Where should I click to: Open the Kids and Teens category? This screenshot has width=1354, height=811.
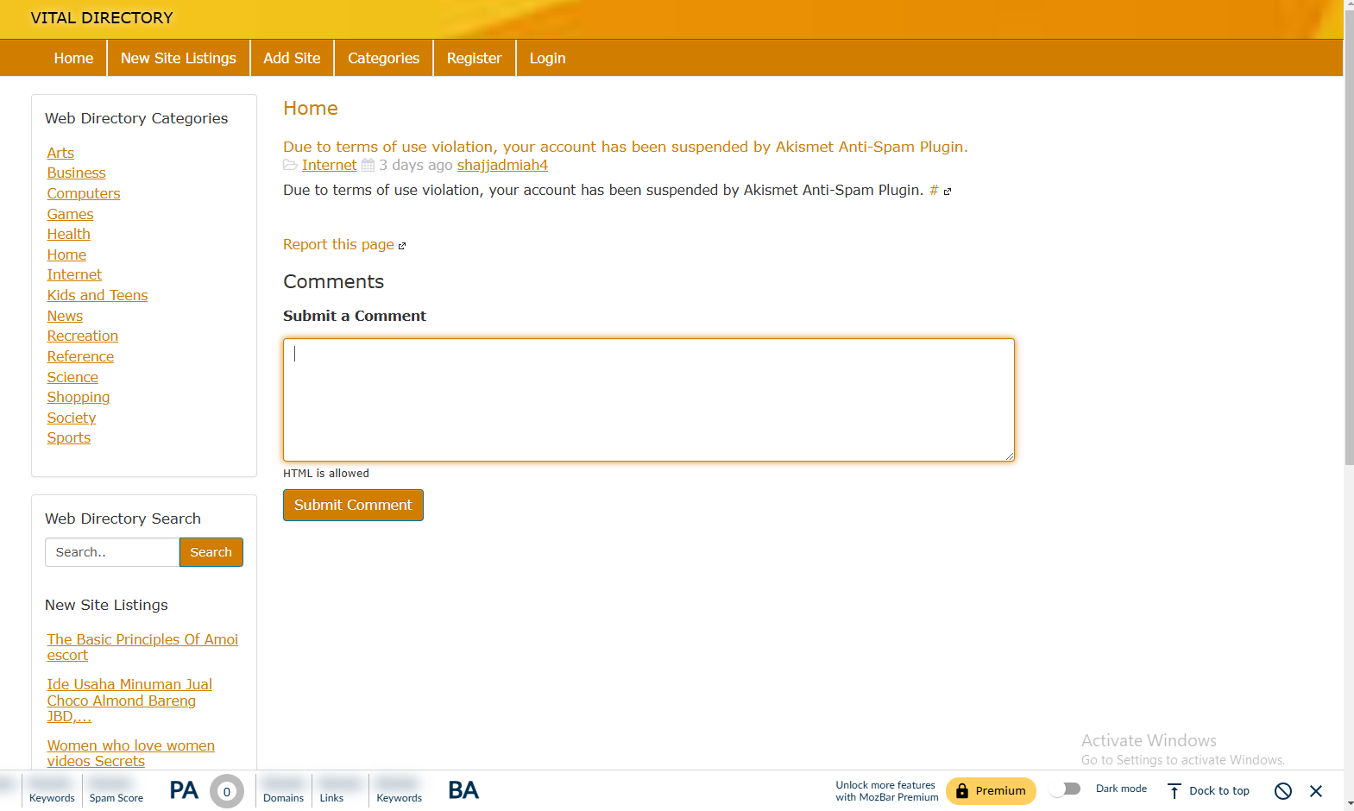(98, 295)
